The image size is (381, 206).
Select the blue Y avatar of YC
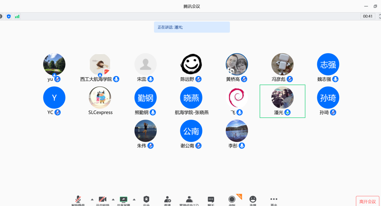[x=54, y=98]
